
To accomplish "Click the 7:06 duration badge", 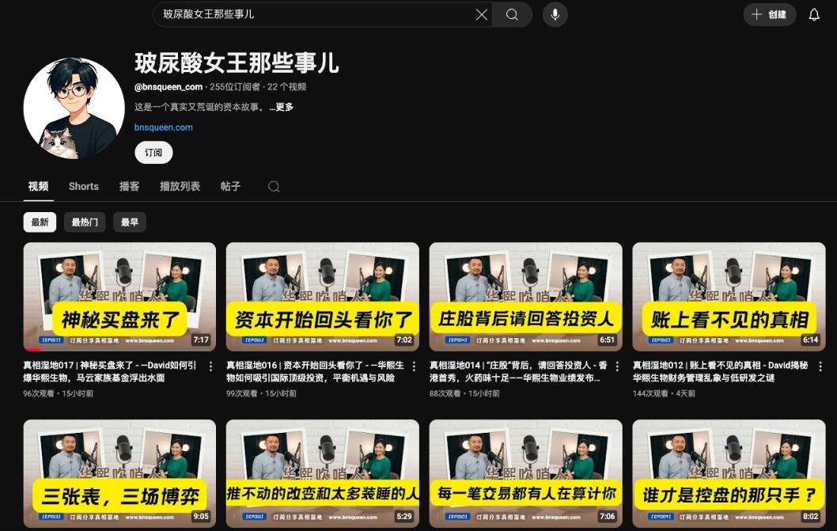I will pyautogui.click(x=607, y=517).
